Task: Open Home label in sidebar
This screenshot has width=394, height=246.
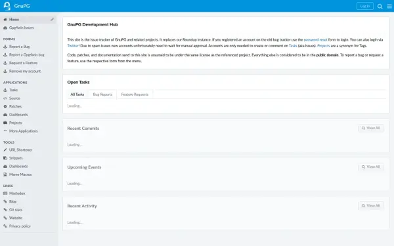Action: (14, 19)
